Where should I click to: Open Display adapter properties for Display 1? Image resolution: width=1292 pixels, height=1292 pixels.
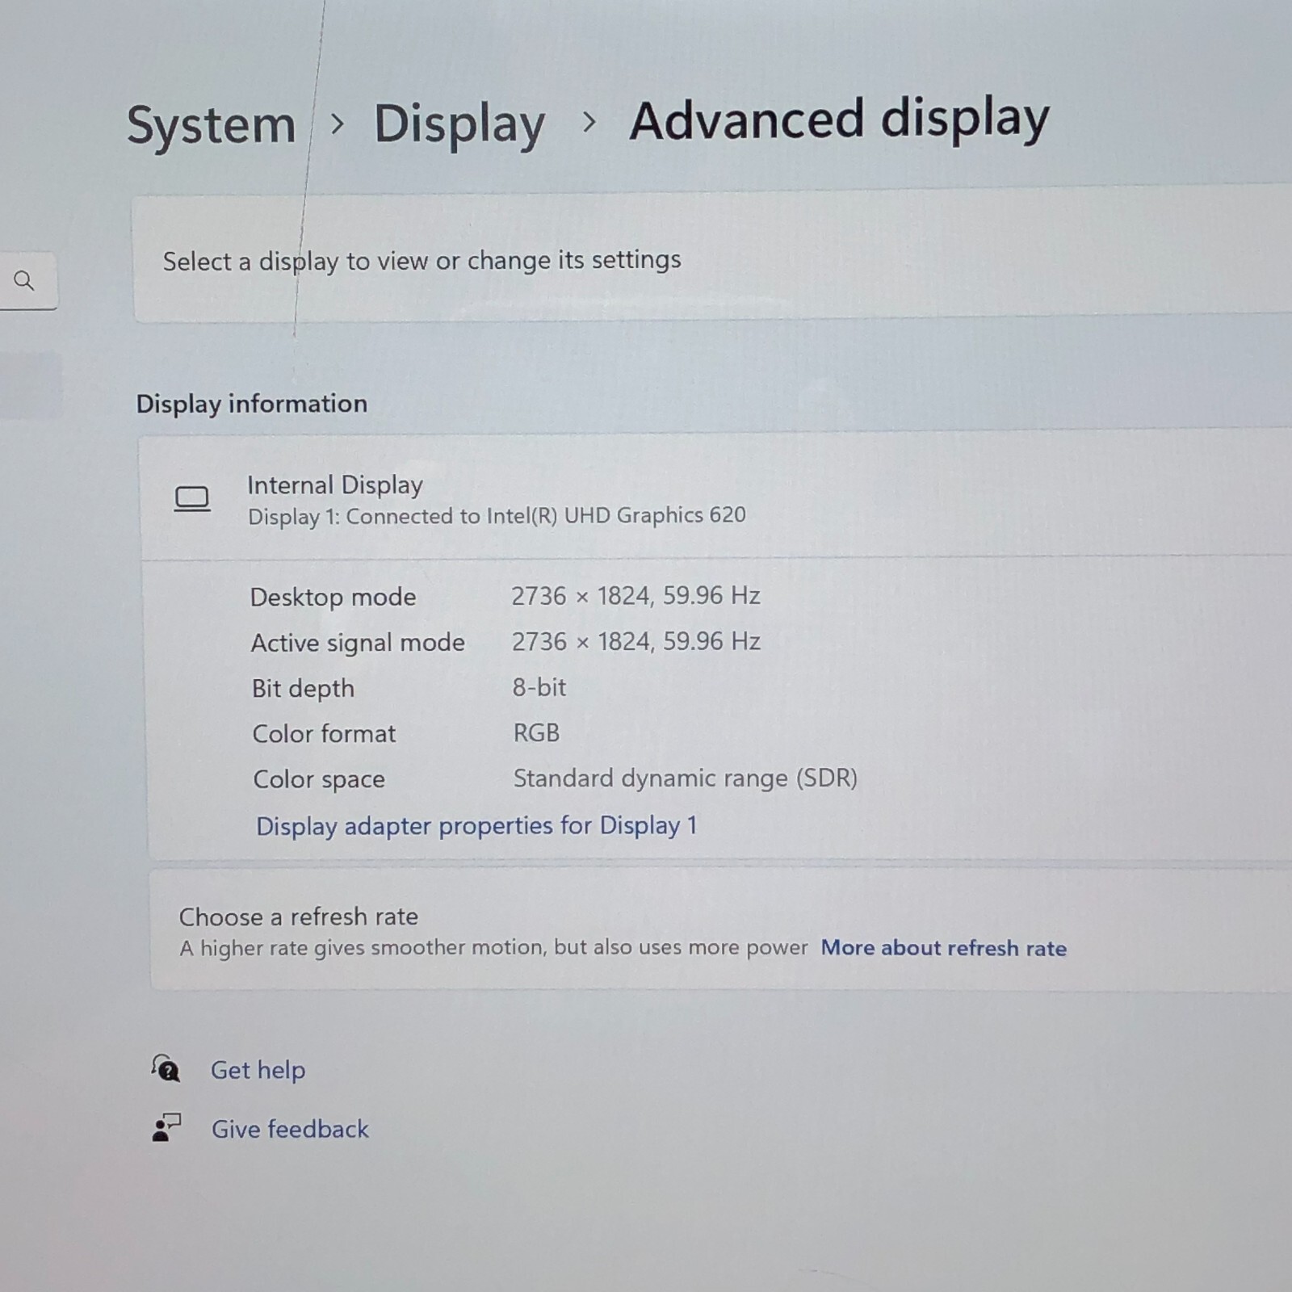(476, 825)
